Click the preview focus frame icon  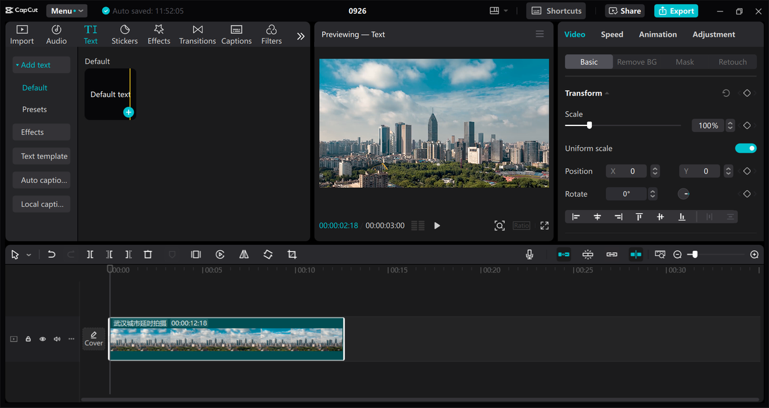click(499, 226)
